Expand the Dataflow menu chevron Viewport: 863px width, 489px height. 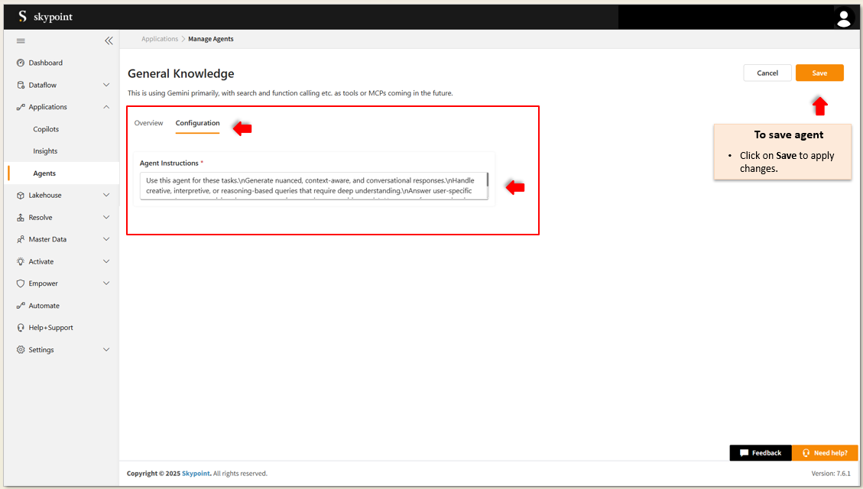(106, 85)
